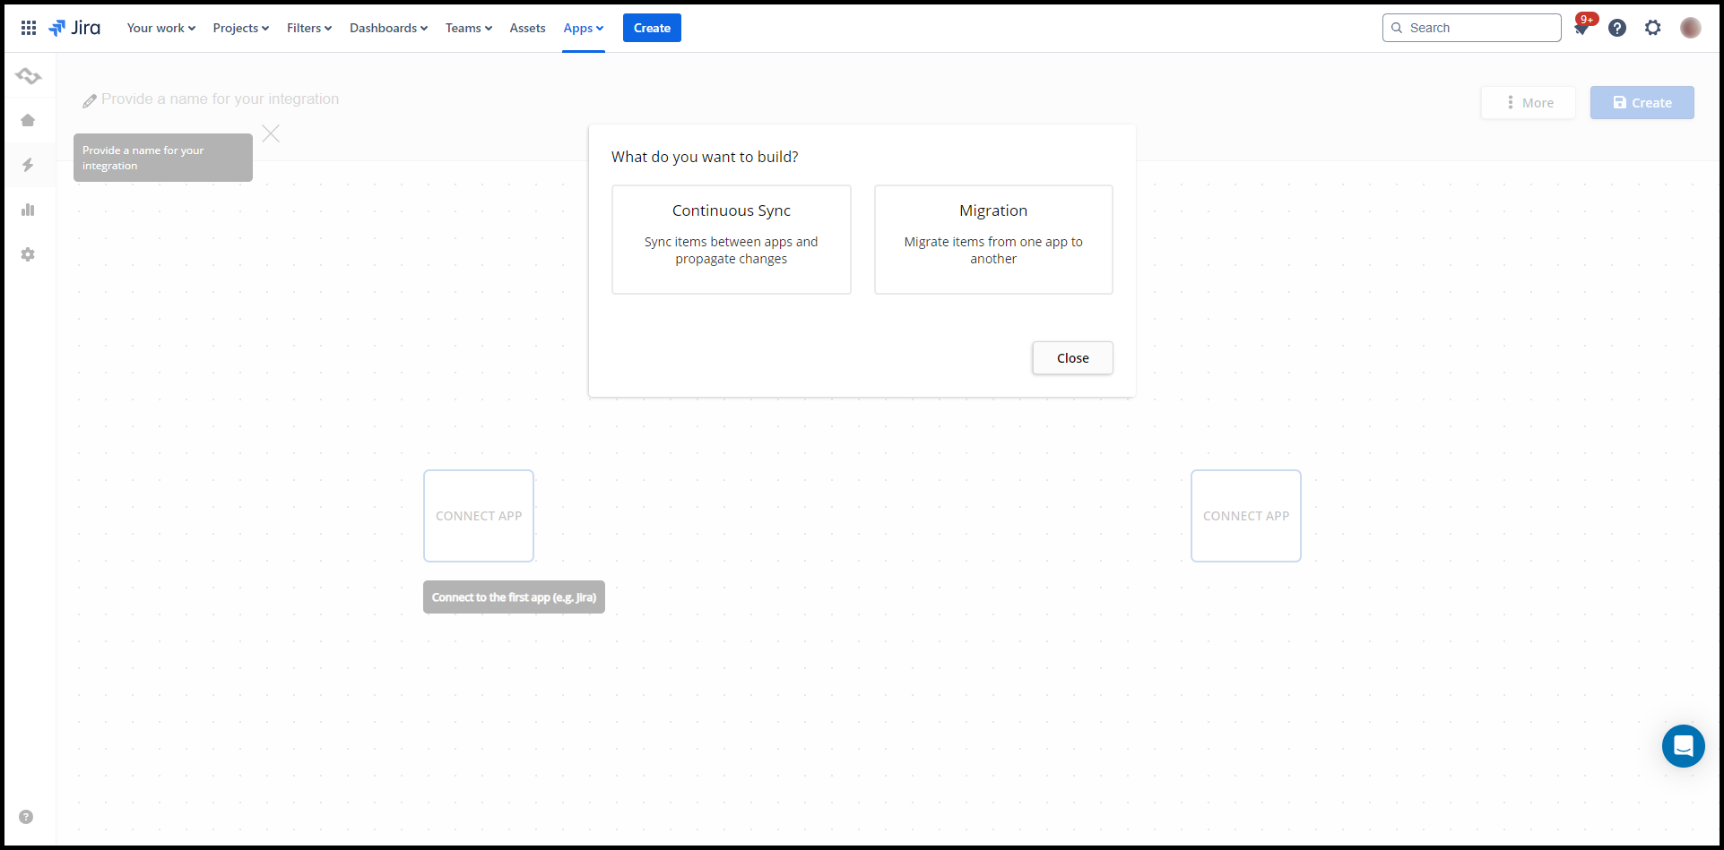
Task: Expand the Your work dropdown
Action: point(160,28)
